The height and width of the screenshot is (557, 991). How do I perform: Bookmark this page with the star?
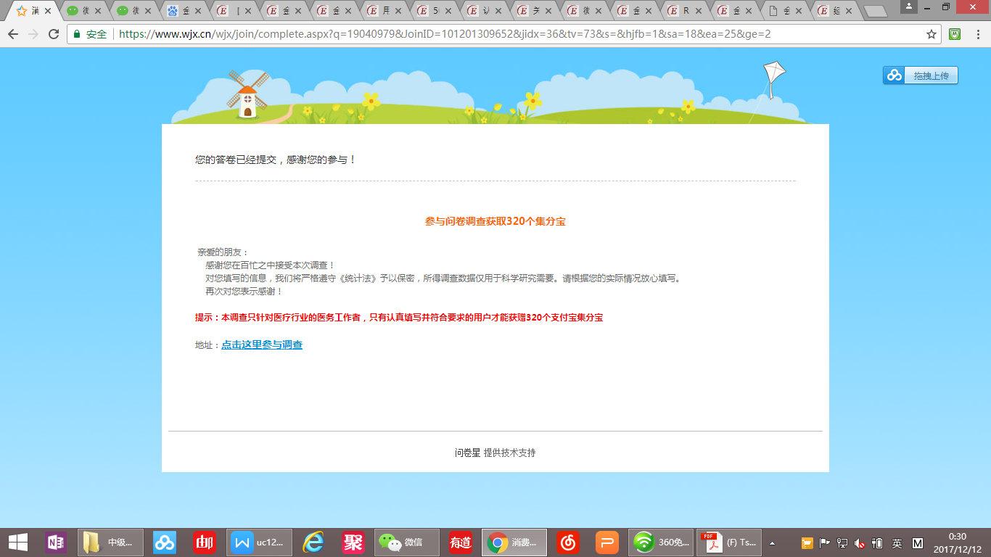[x=932, y=34]
